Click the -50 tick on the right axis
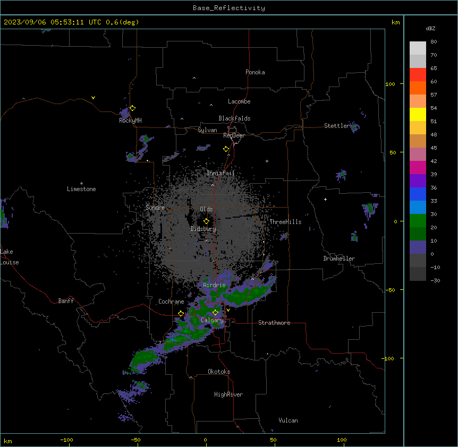458x447 pixels. pos(390,290)
